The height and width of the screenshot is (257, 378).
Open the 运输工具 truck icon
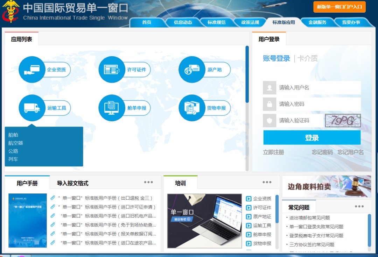pos(32,108)
